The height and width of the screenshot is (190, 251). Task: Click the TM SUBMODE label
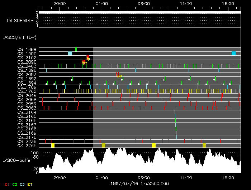tap(20, 21)
